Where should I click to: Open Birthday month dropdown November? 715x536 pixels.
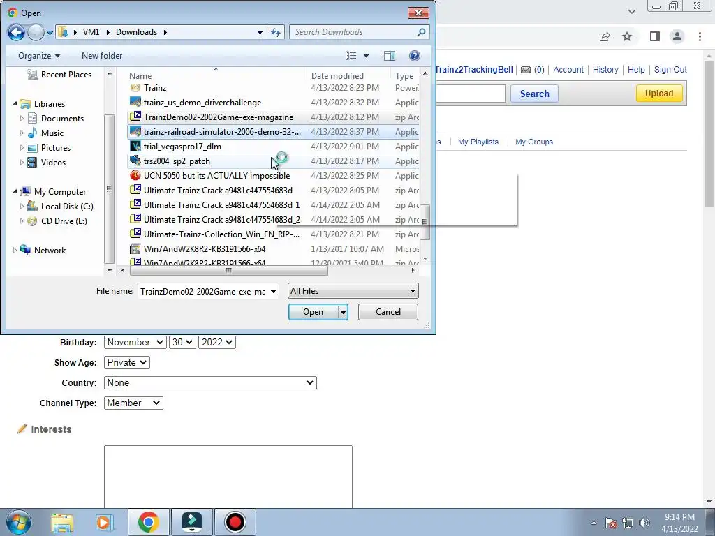[x=135, y=342]
